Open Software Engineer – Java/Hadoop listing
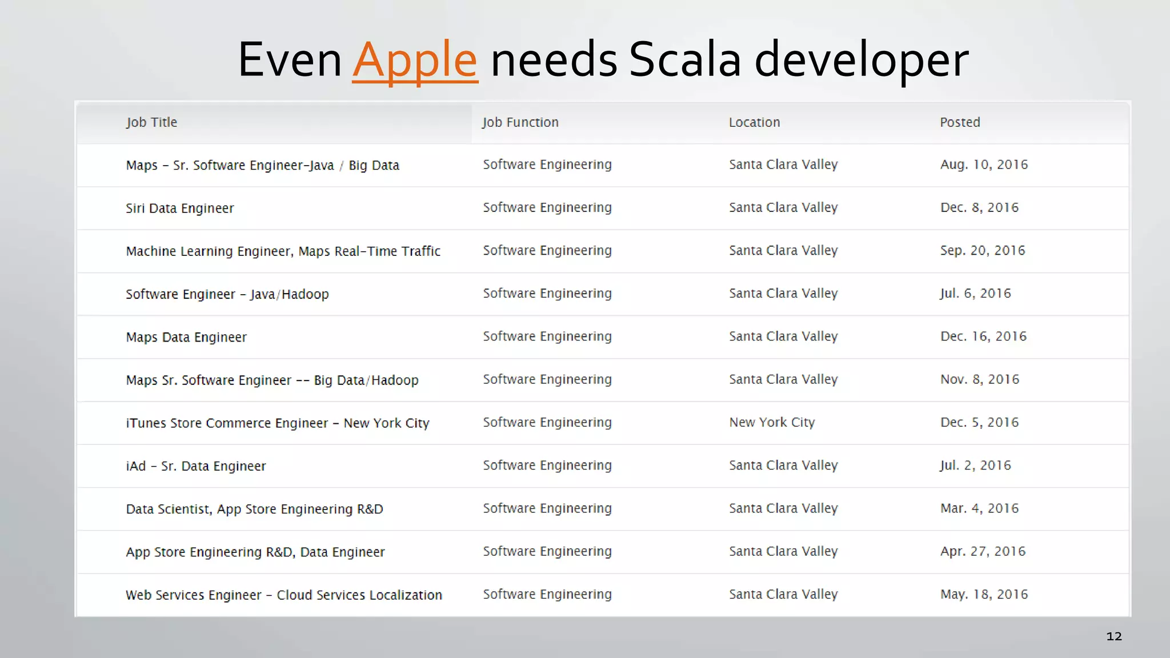The width and height of the screenshot is (1170, 658). [227, 294]
